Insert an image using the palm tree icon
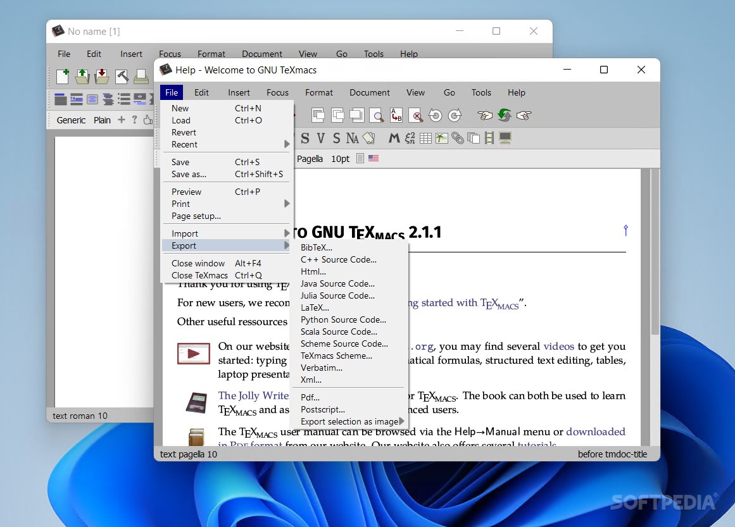735x527 pixels. (441, 138)
